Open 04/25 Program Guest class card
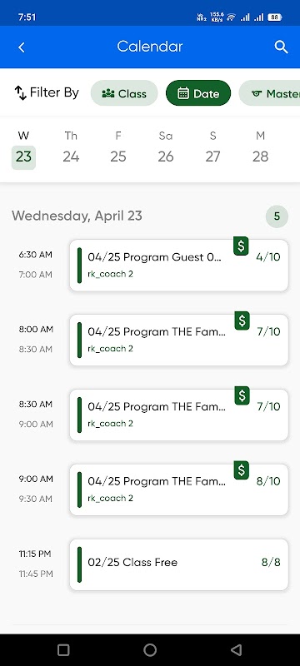The height and width of the screenshot is (666, 300). point(179,266)
